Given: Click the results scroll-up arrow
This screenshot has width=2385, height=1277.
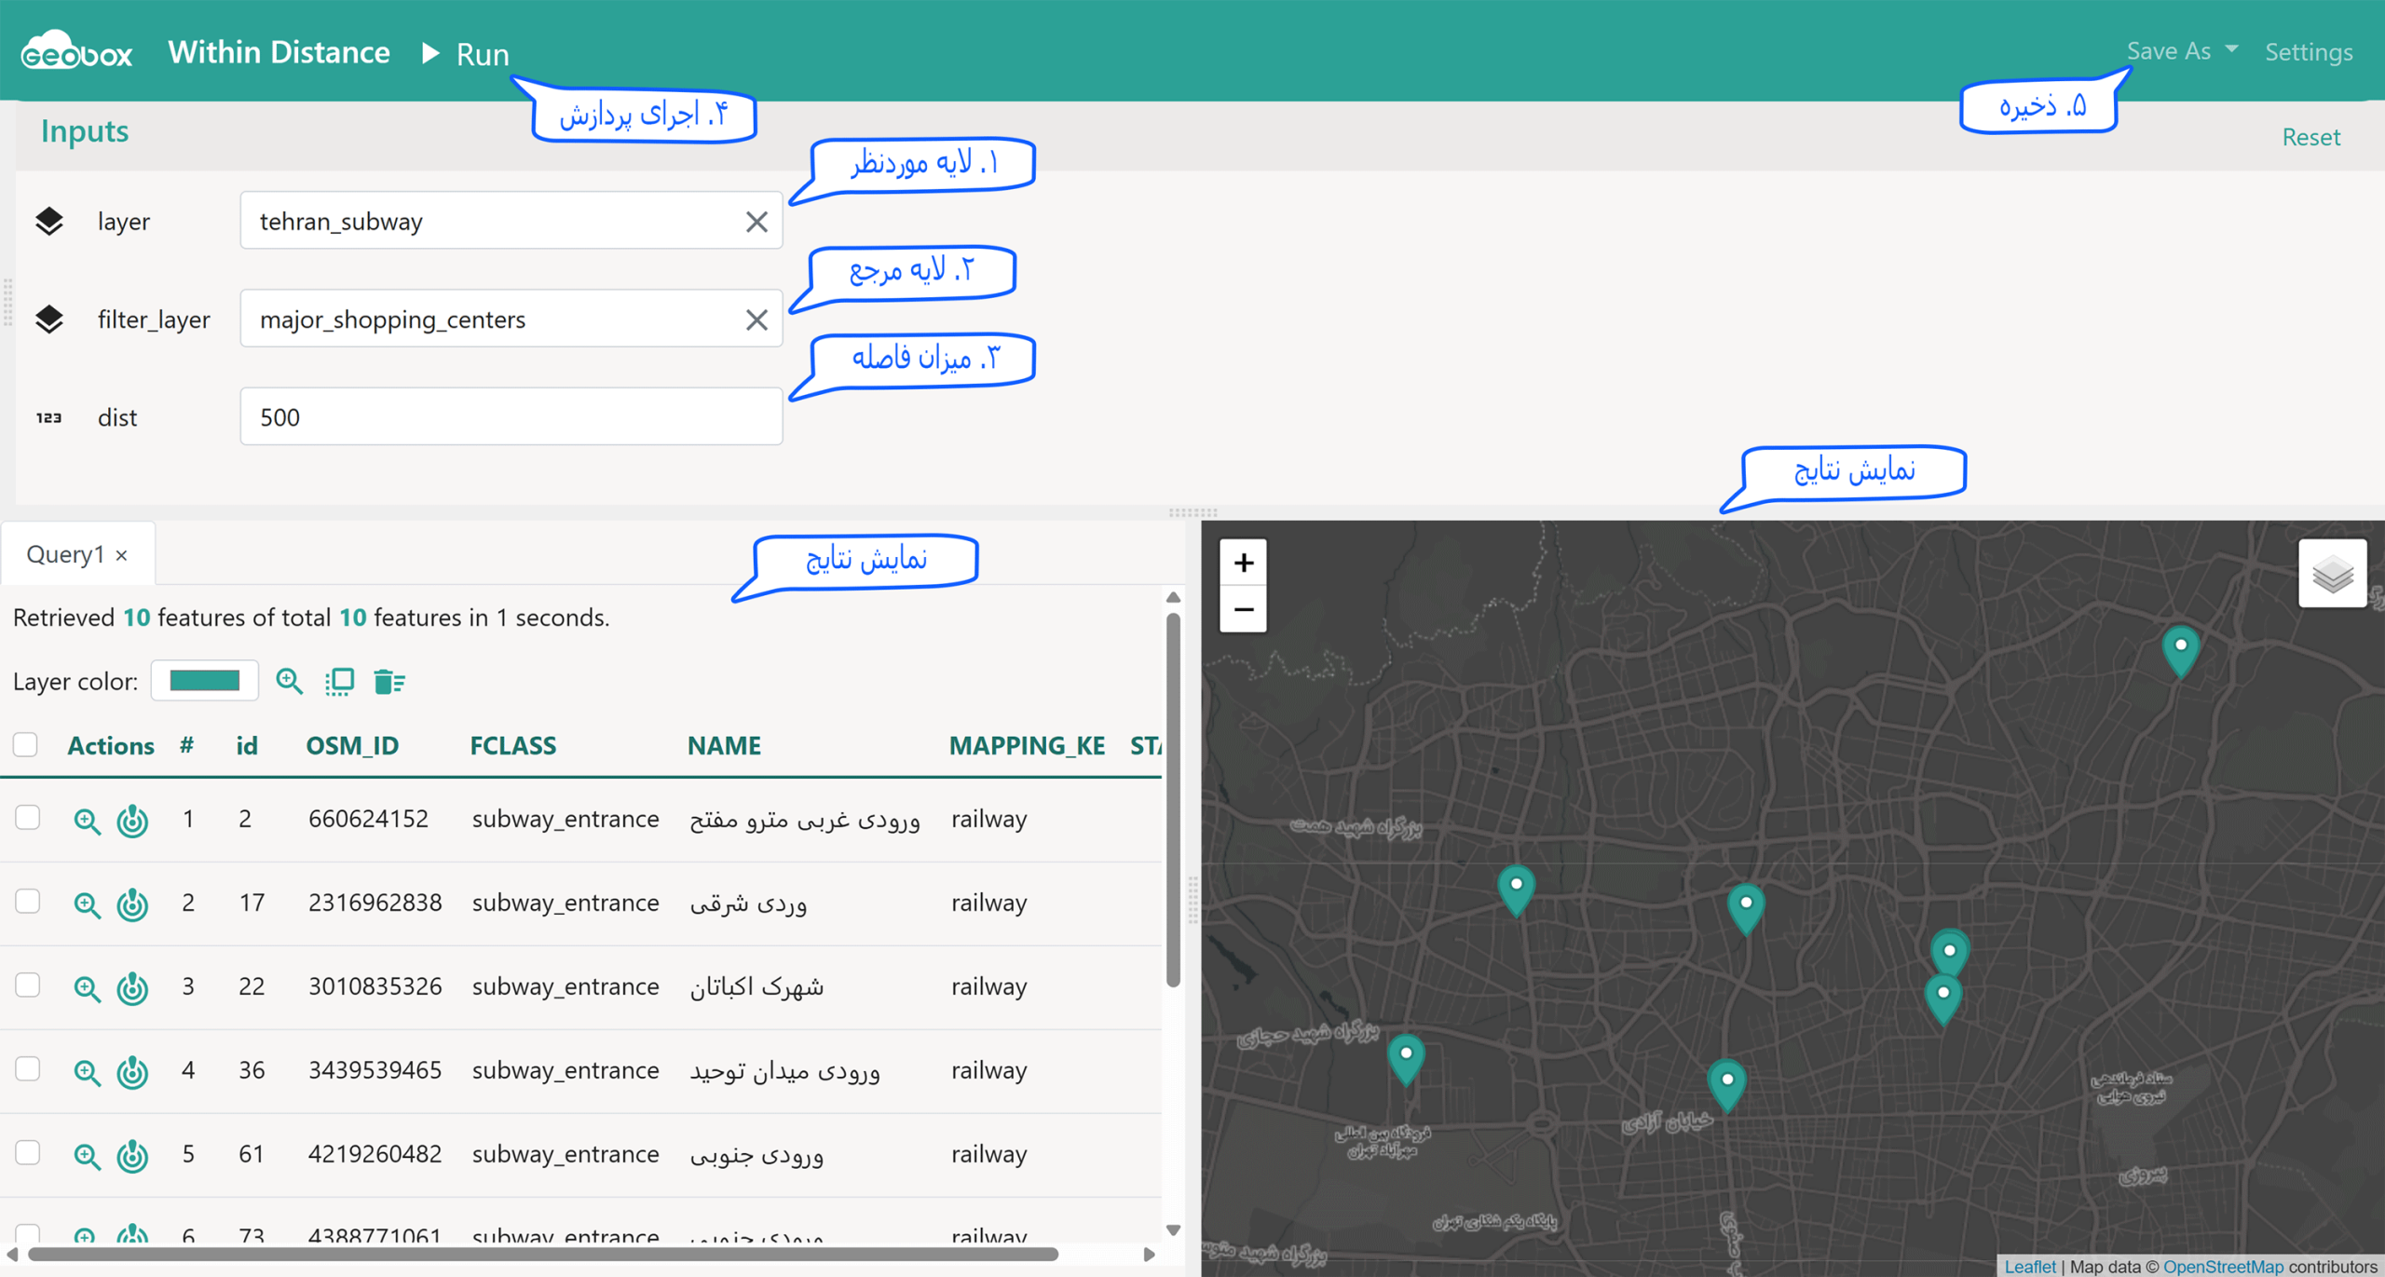Looking at the screenshot, I should click(x=1173, y=597).
